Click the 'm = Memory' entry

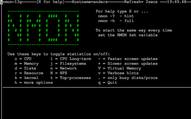(27, 64)
